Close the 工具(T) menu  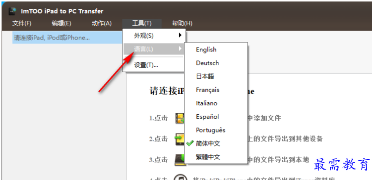pos(142,23)
